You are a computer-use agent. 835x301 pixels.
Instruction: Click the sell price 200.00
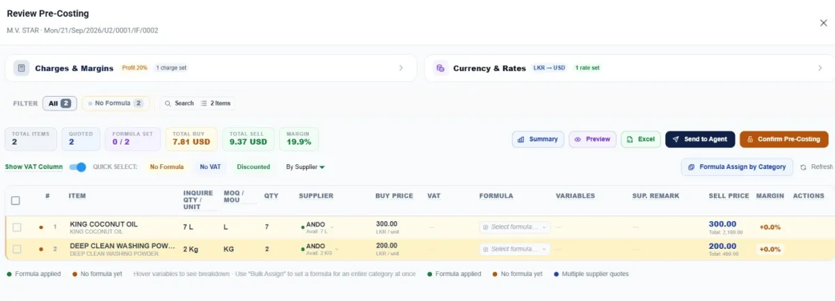[x=722, y=246]
